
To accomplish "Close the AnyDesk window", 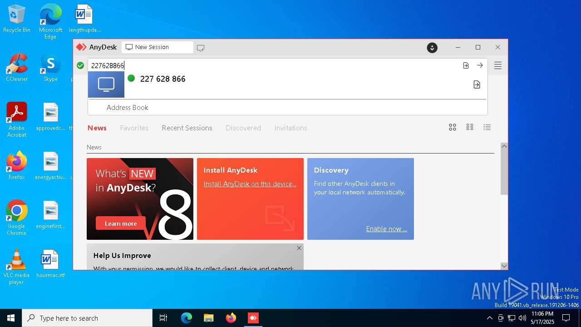I will pyautogui.click(x=498, y=47).
